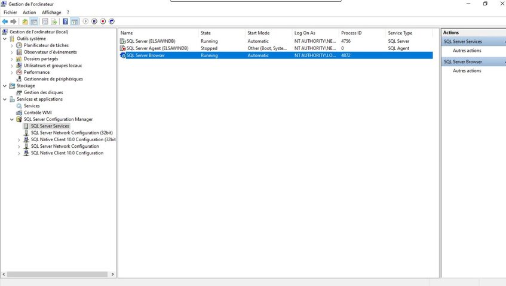The height and width of the screenshot is (286, 506).
Task: Select SQL Server Services in the tree
Action: tap(50, 126)
